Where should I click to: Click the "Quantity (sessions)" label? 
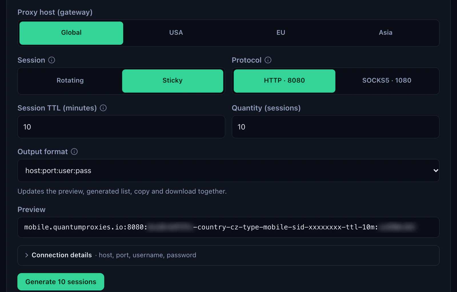[266, 108]
